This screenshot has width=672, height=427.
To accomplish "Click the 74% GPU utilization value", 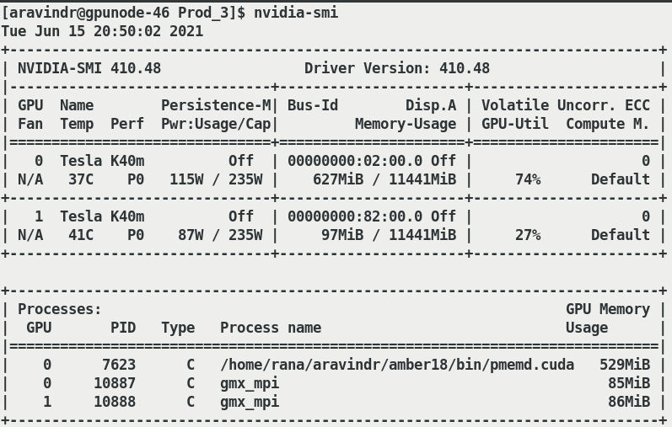I will click(x=527, y=179).
